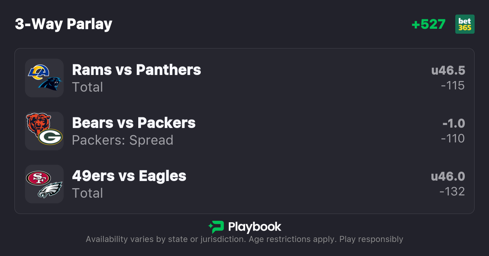Click the u46.0 total line
Image resolution: width=489 pixels, height=256 pixels.
[x=448, y=176]
